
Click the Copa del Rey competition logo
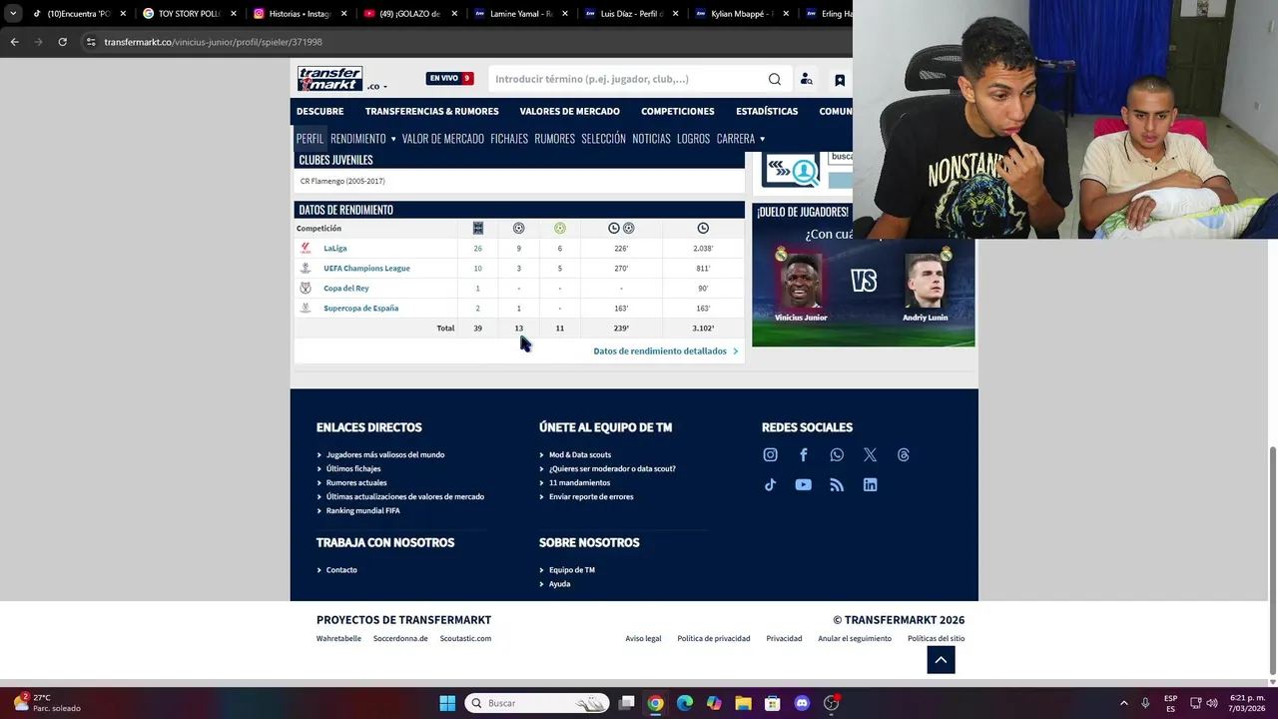point(306,288)
